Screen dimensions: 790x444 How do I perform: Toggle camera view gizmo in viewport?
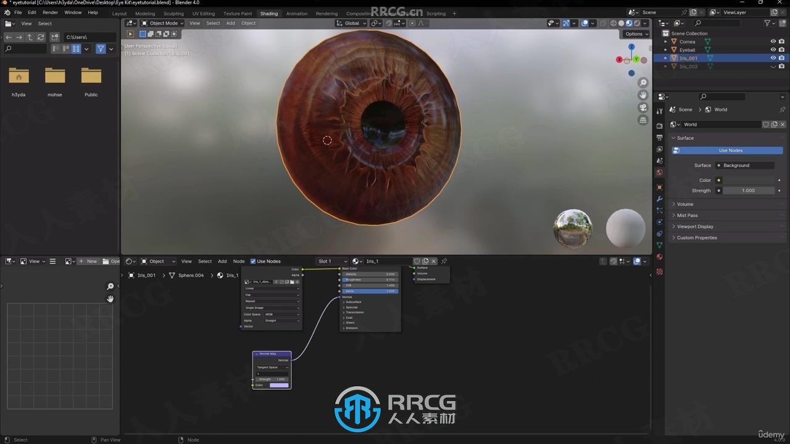[x=643, y=107]
